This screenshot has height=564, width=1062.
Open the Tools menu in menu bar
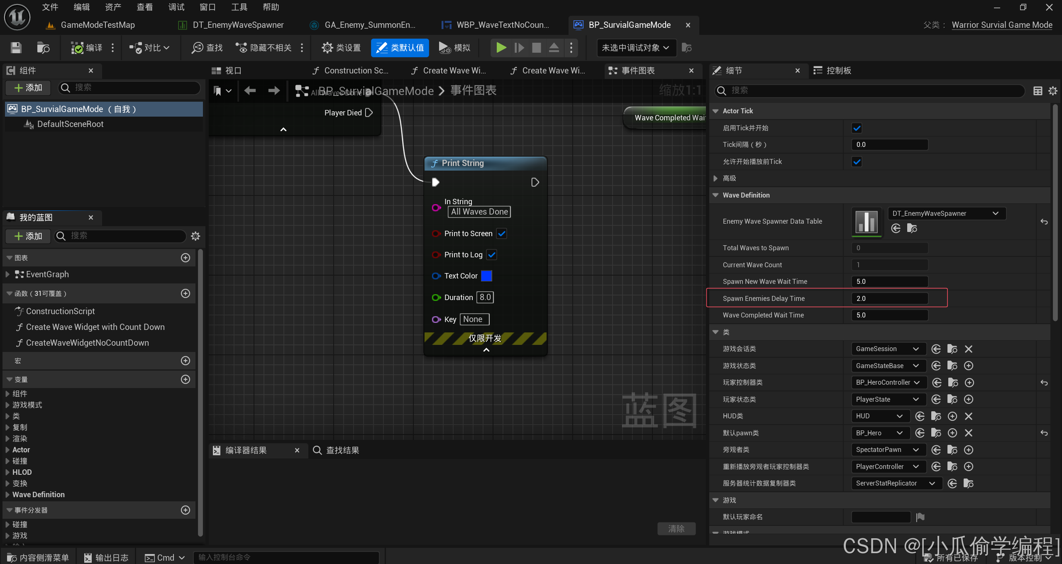point(239,7)
